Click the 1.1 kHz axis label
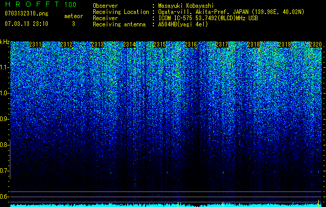 [5, 67]
